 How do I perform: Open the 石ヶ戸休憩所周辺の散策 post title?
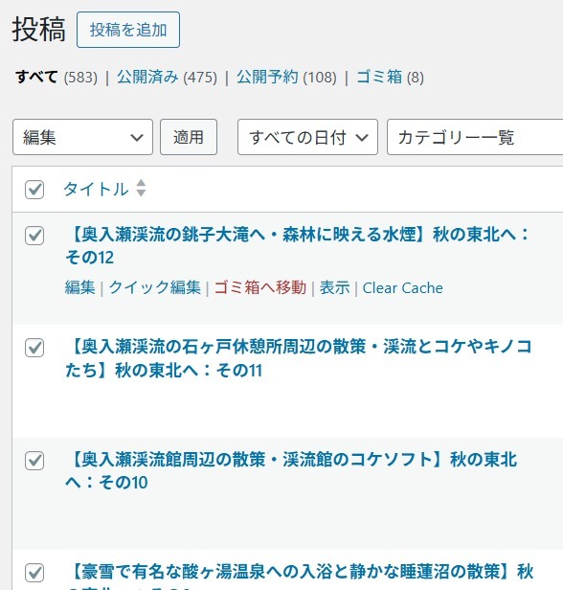point(298,358)
